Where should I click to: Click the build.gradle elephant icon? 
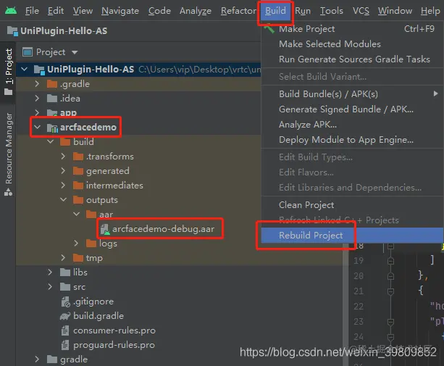pyautogui.click(x=65, y=316)
